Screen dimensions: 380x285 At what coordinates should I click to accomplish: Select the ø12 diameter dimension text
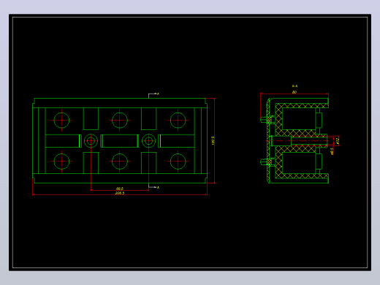coord(338,140)
